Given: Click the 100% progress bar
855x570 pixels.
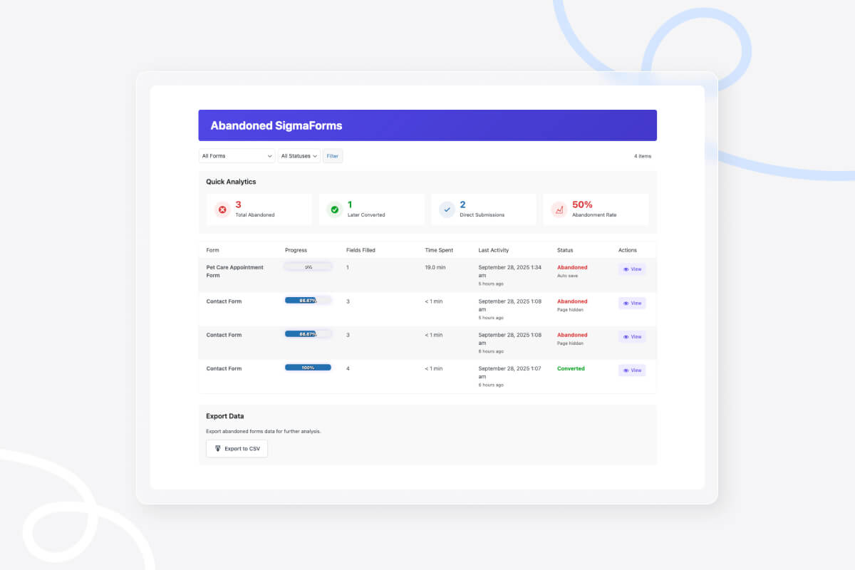Looking at the screenshot, I should [308, 368].
